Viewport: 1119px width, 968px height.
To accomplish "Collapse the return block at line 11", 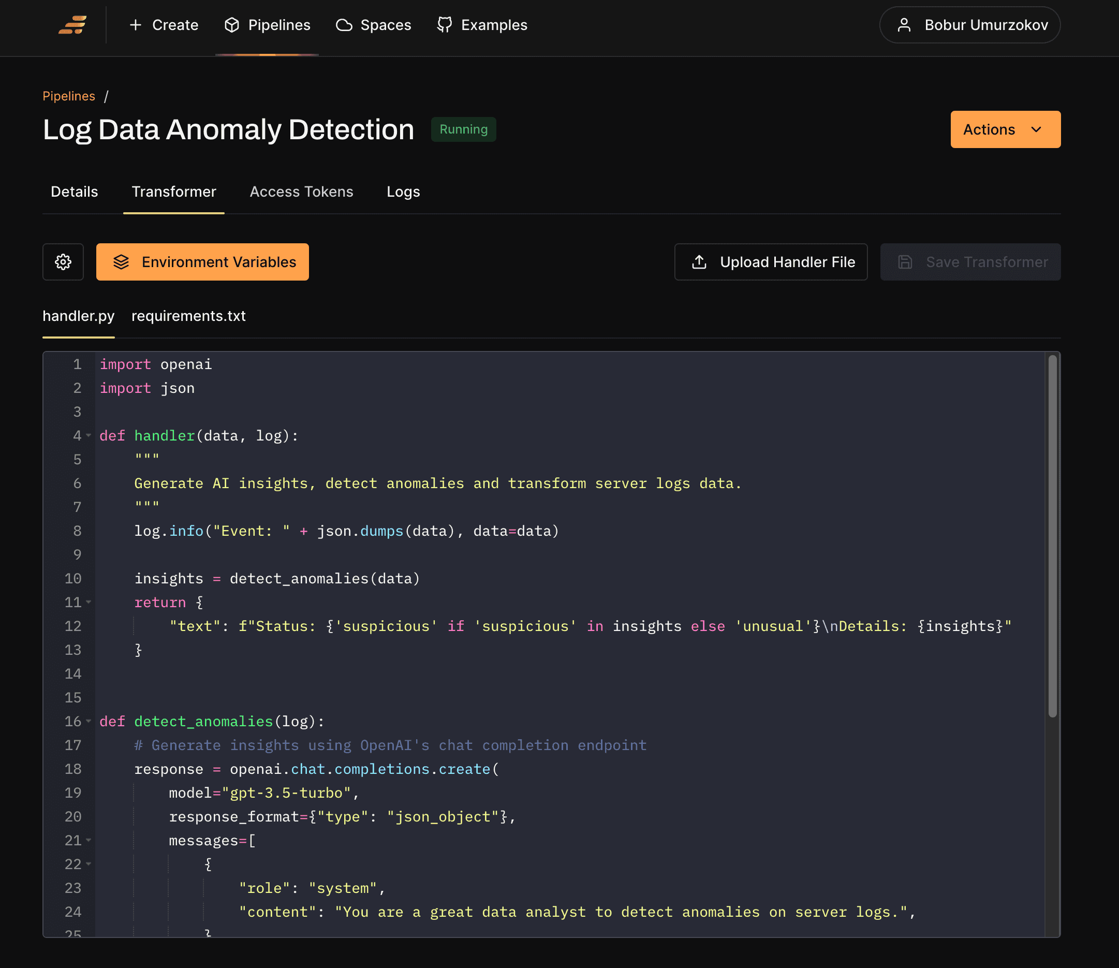I will (x=89, y=602).
